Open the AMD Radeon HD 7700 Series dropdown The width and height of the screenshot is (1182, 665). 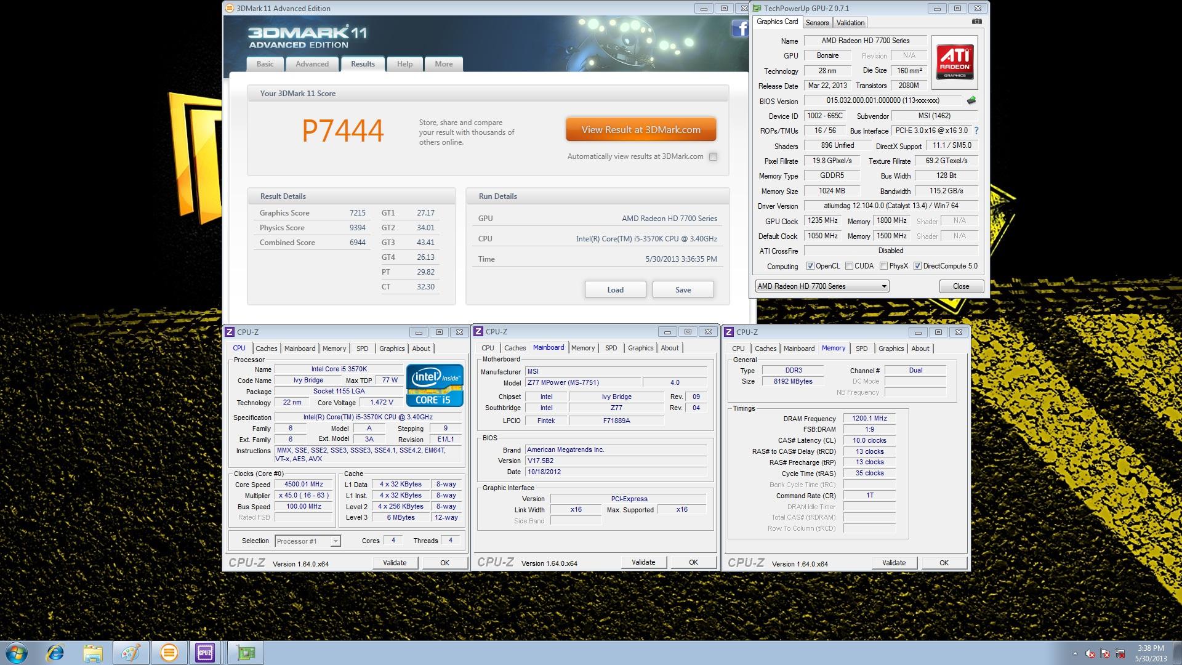click(x=822, y=286)
